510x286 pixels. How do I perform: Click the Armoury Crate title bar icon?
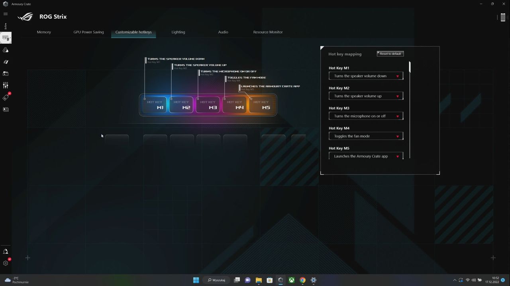(6, 4)
